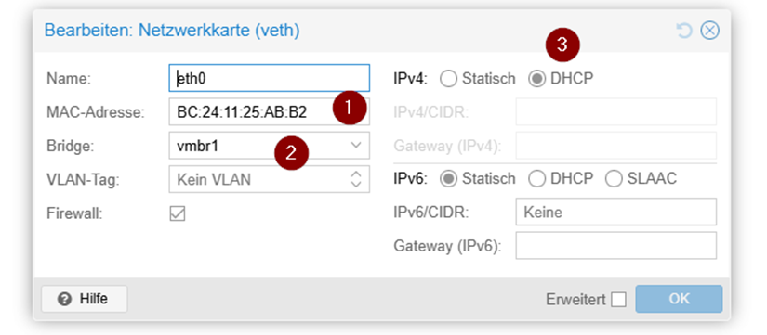This screenshot has height=335, width=767.
Task: Choose IPv6 DHCP option
Action: click(x=536, y=179)
